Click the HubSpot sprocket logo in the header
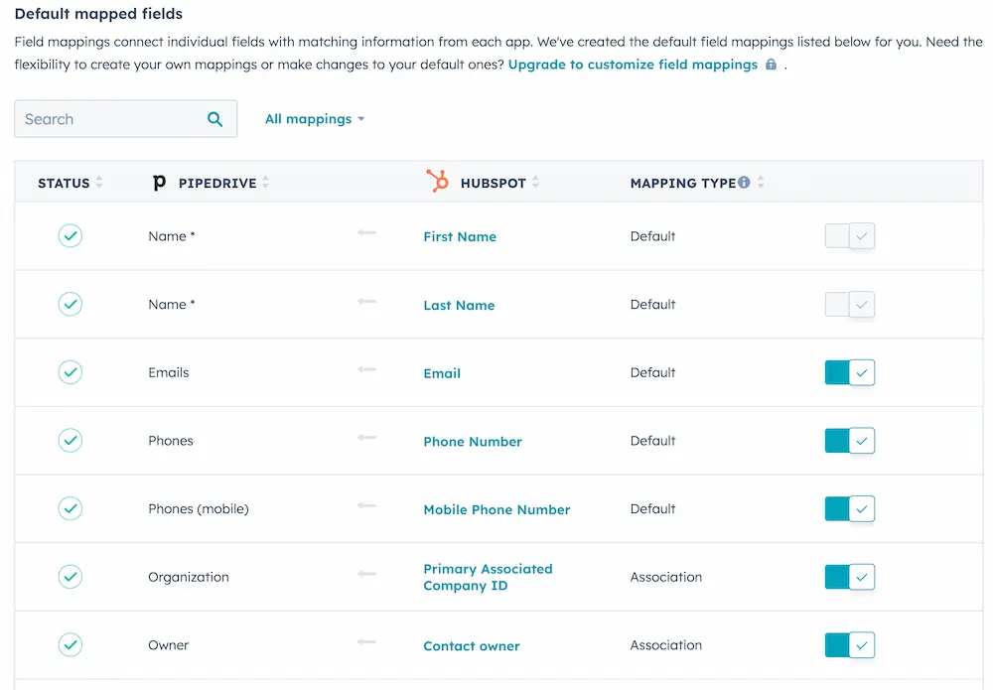This screenshot has height=690, width=993. tap(435, 182)
